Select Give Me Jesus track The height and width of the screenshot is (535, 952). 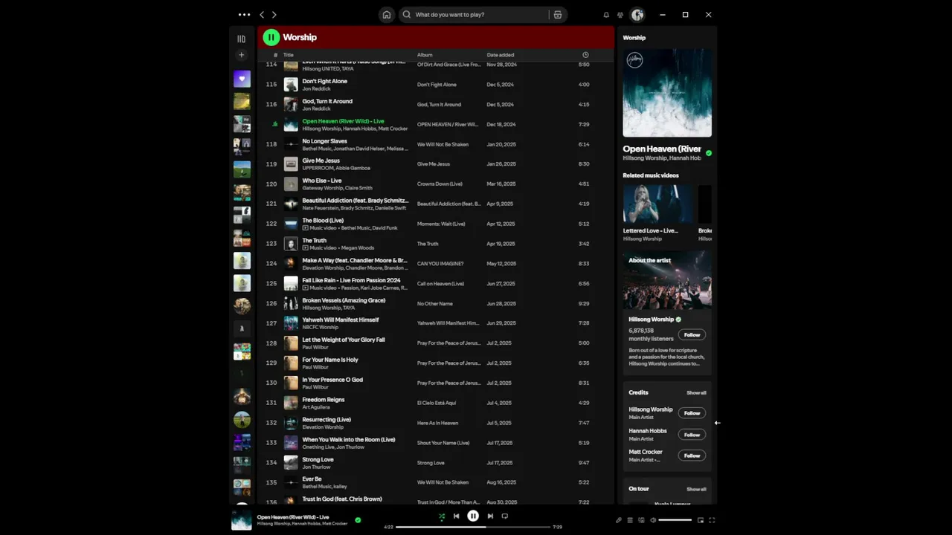point(436,164)
